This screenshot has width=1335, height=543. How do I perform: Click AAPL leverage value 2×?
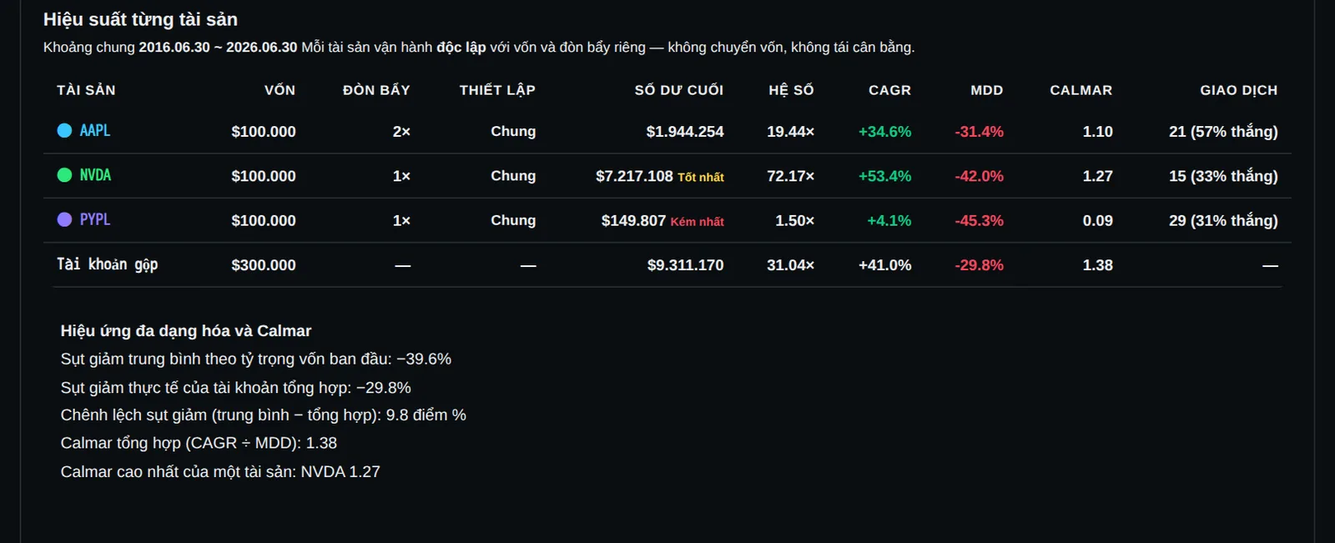pyautogui.click(x=401, y=132)
